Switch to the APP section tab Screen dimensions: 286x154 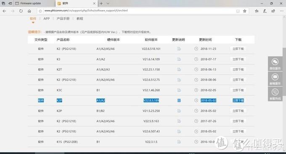(47, 19)
